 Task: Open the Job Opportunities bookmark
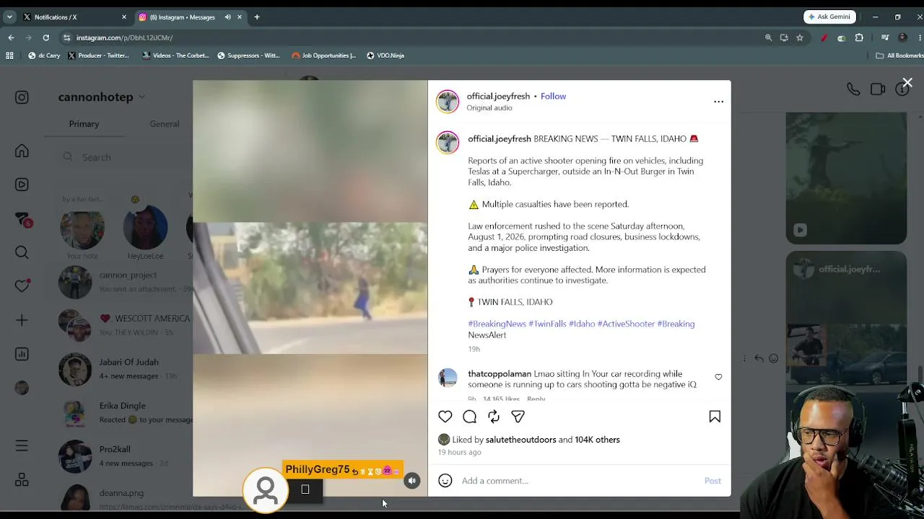tap(324, 56)
